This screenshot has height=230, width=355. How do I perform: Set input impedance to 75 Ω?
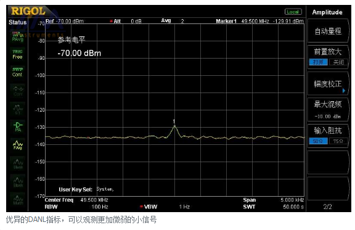coord(338,141)
